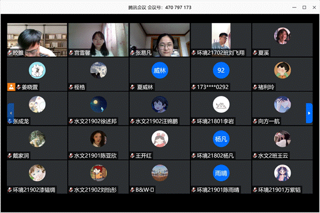
Task: Click the name label 水文21901陈亚欣
Action: click(95, 156)
